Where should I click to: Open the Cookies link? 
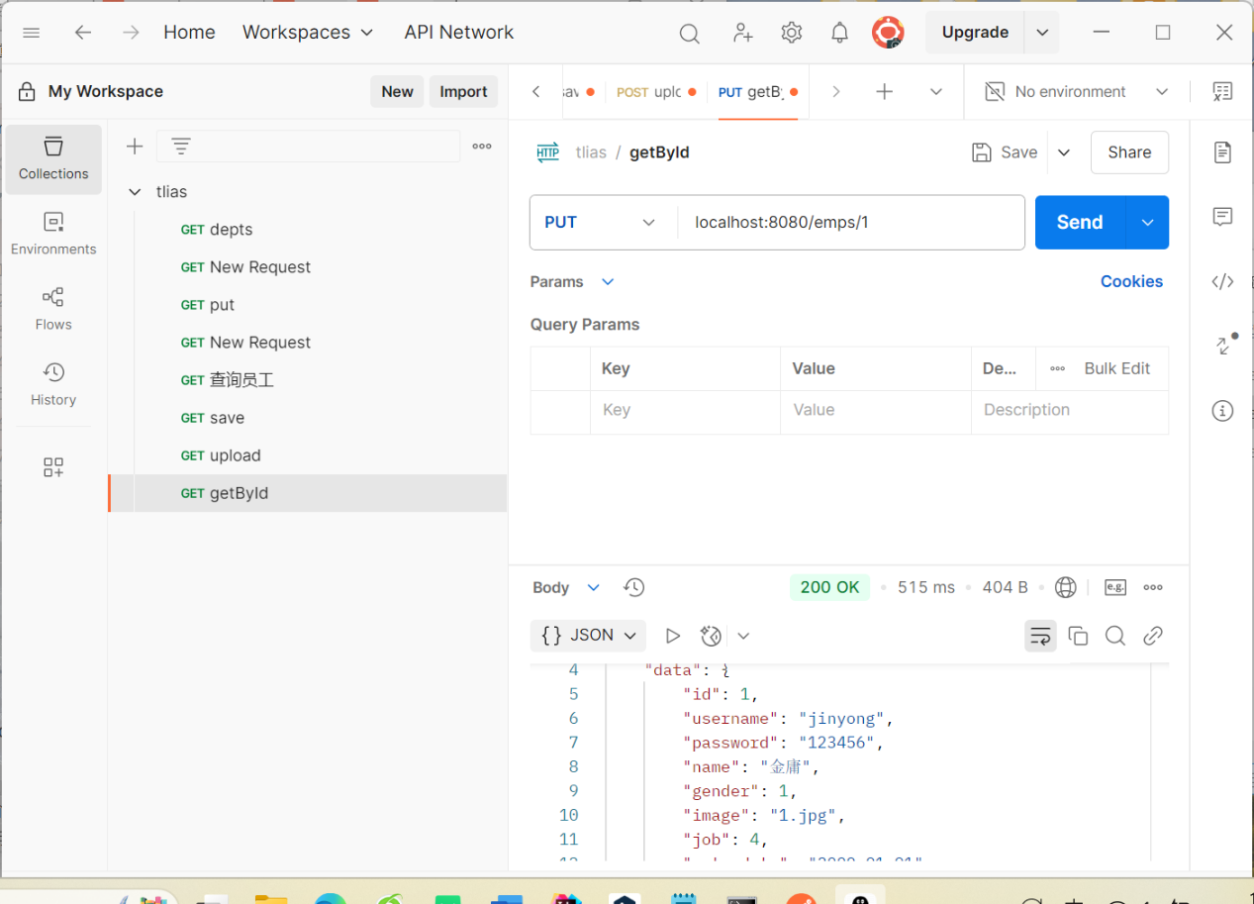point(1131,282)
